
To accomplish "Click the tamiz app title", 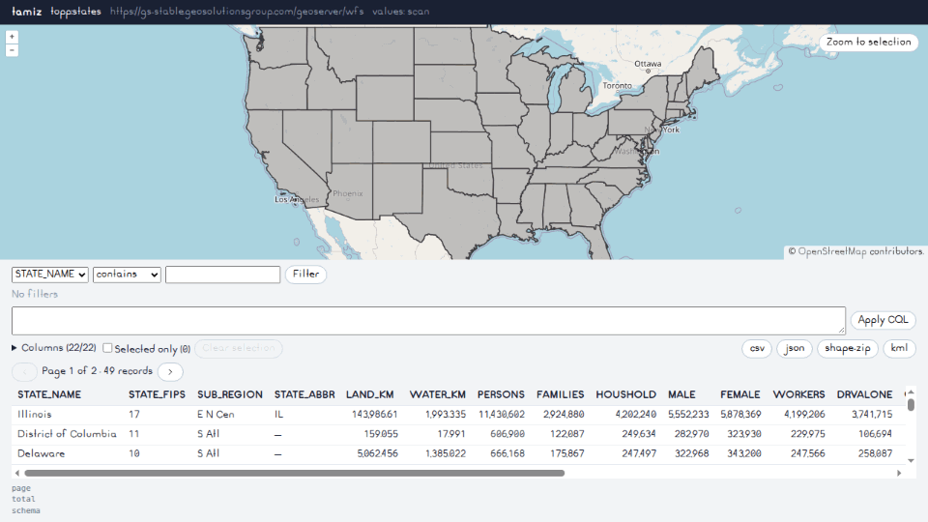I will pos(27,12).
